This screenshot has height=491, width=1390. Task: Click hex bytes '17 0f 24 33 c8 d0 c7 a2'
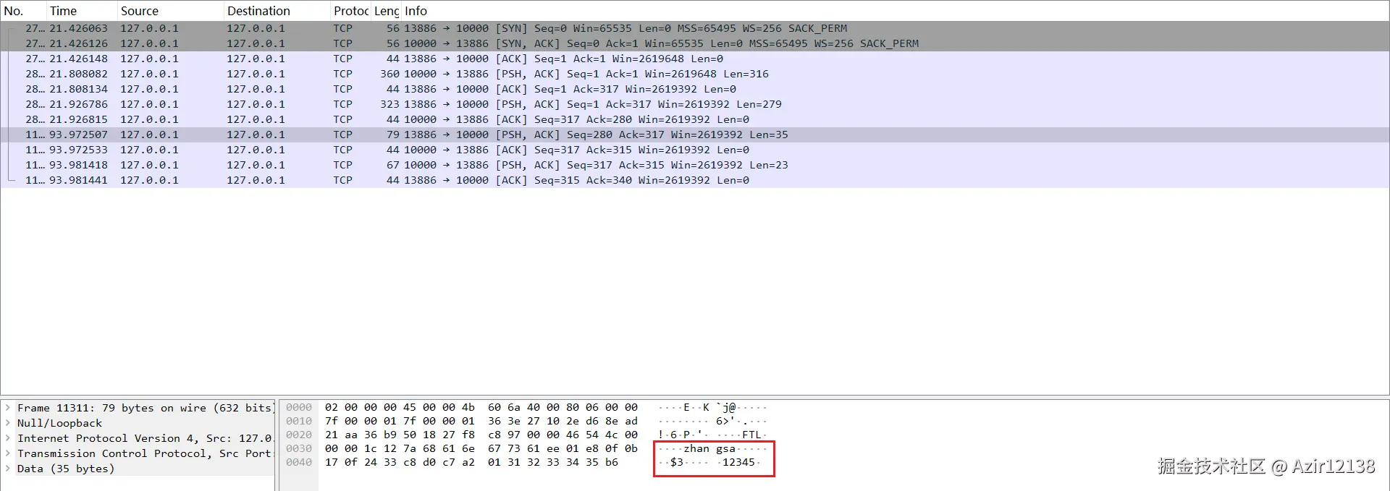pyautogui.click(x=400, y=462)
